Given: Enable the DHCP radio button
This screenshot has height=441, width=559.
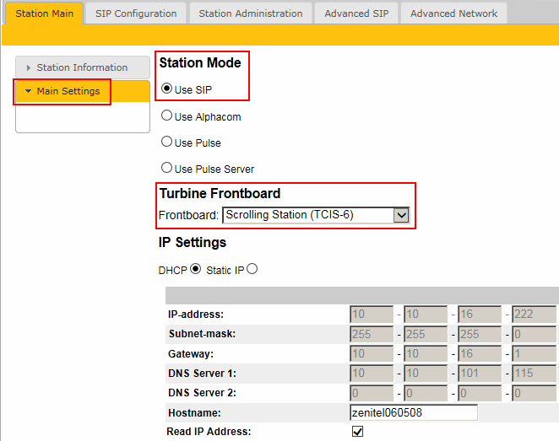Looking at the screenshot, I should 196,270.
